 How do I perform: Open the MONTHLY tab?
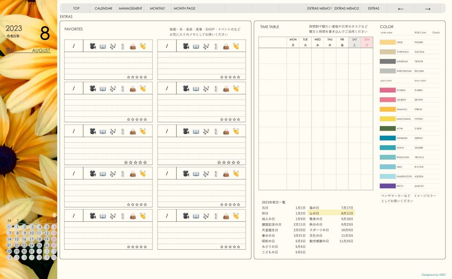click(158, 8)
